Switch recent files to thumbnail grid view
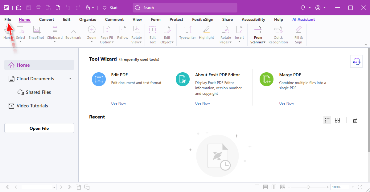370x192 pixels. 338,120
